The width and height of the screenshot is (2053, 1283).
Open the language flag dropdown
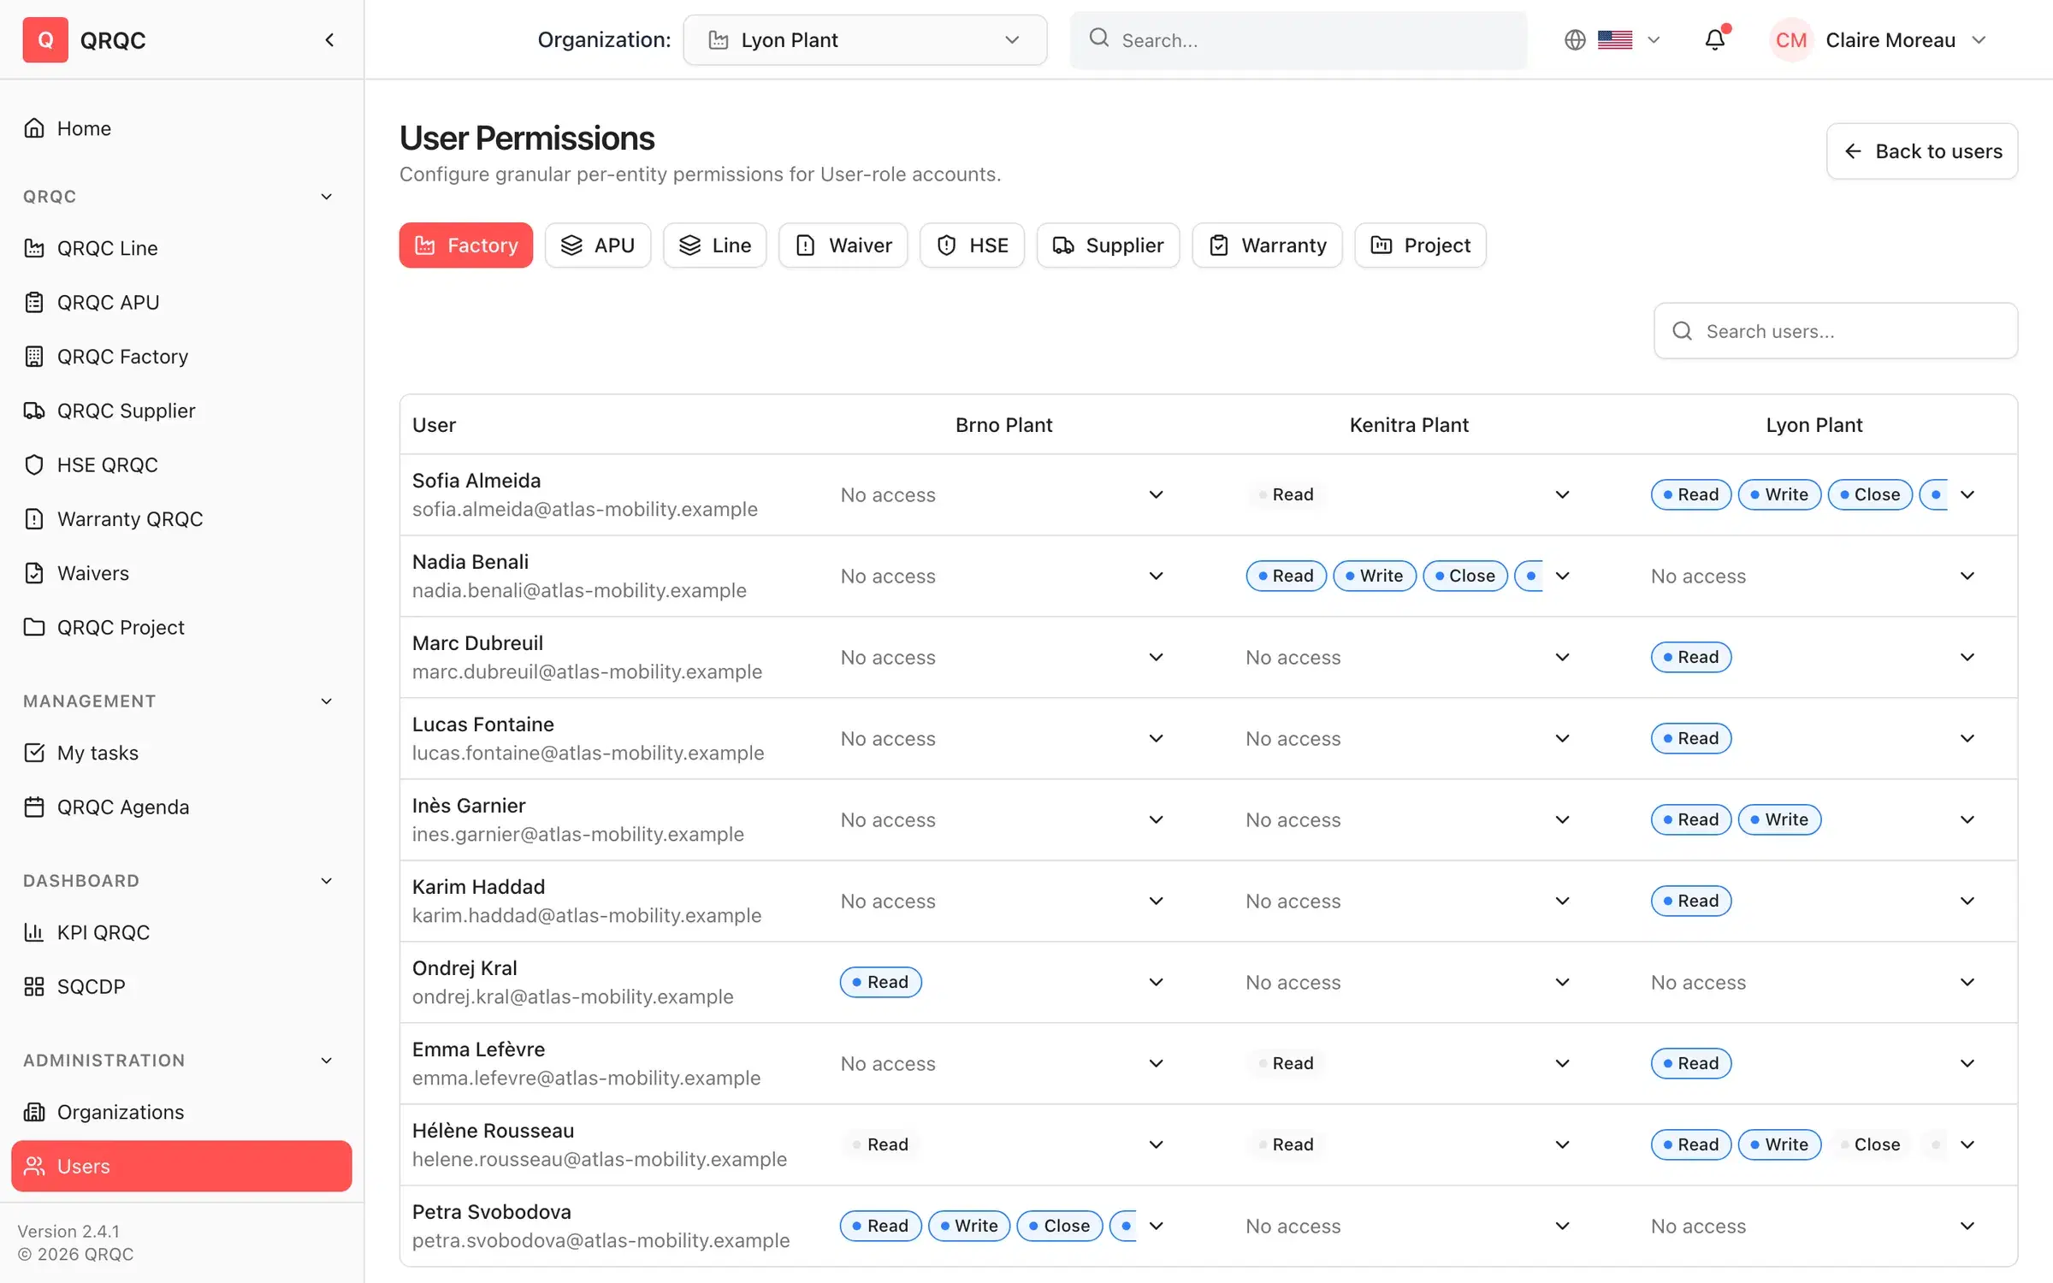click(1629, 39)
